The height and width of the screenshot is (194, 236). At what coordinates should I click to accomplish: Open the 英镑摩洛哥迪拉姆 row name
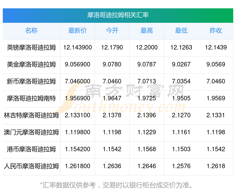[31, 48]
